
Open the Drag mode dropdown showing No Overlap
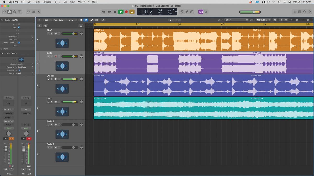pos(263,20)
